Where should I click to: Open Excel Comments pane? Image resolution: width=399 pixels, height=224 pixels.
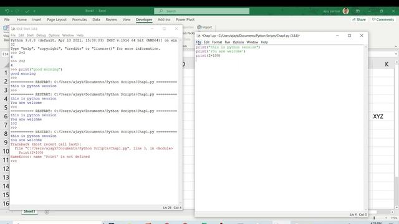coord(383,19)
